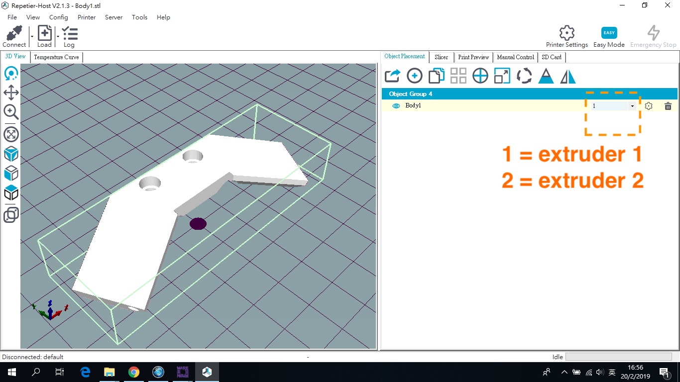Switch to the Print Preview tab
Viewport: 680px width, 382px height.
pyautogui.click(x=473, y=57)
